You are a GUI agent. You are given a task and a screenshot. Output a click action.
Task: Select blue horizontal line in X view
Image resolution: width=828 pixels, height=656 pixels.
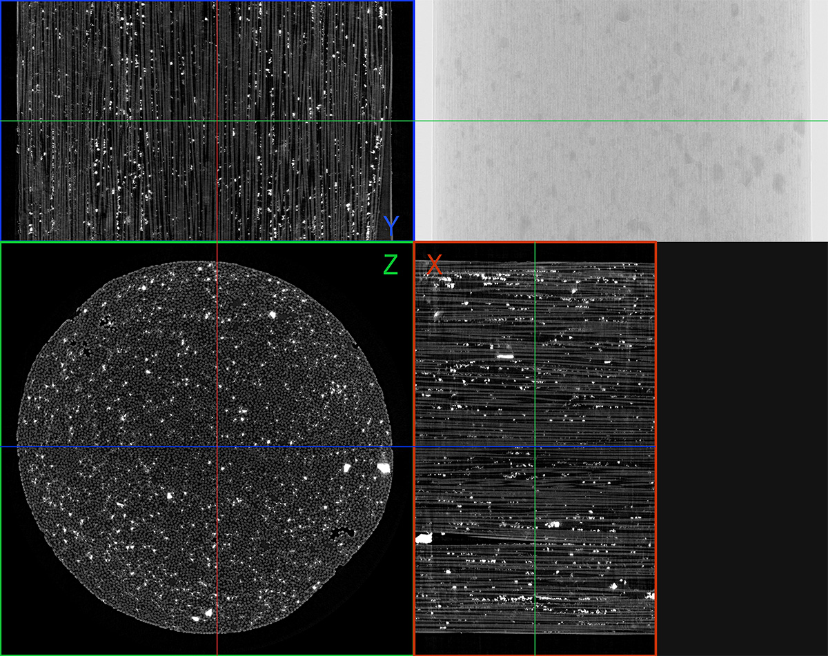[x=593, y=447]
